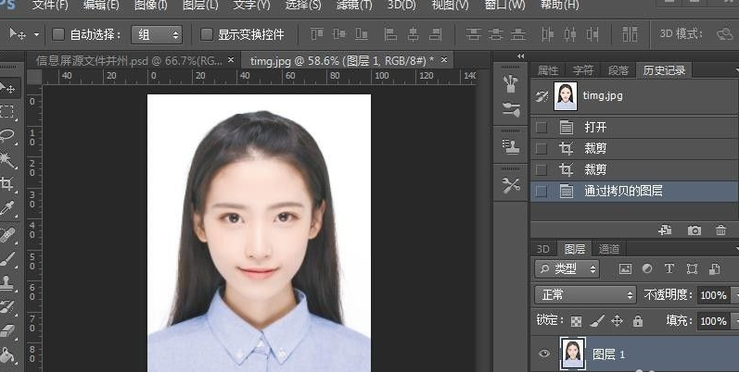Select the Lasso tool
This screenshot has width=739, height=372.
tap(6, 136)
